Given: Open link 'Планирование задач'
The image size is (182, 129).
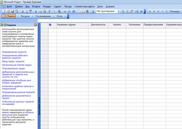Looking at the screenshot, I should (13, 69).
